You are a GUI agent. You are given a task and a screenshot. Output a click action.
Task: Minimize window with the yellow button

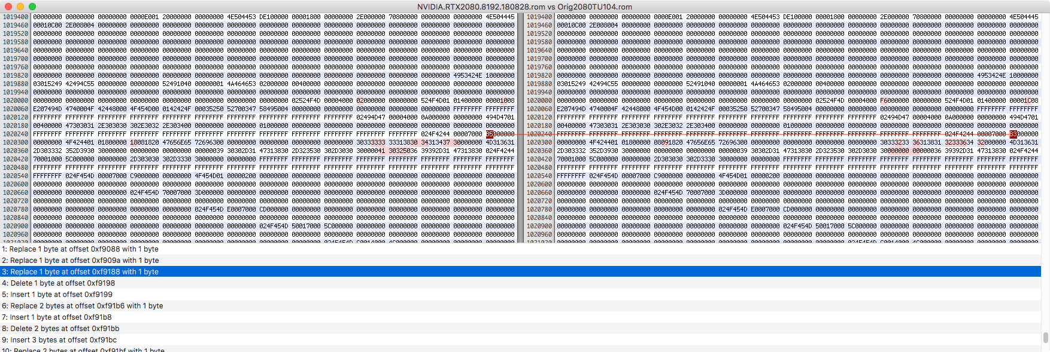[20, 7]
